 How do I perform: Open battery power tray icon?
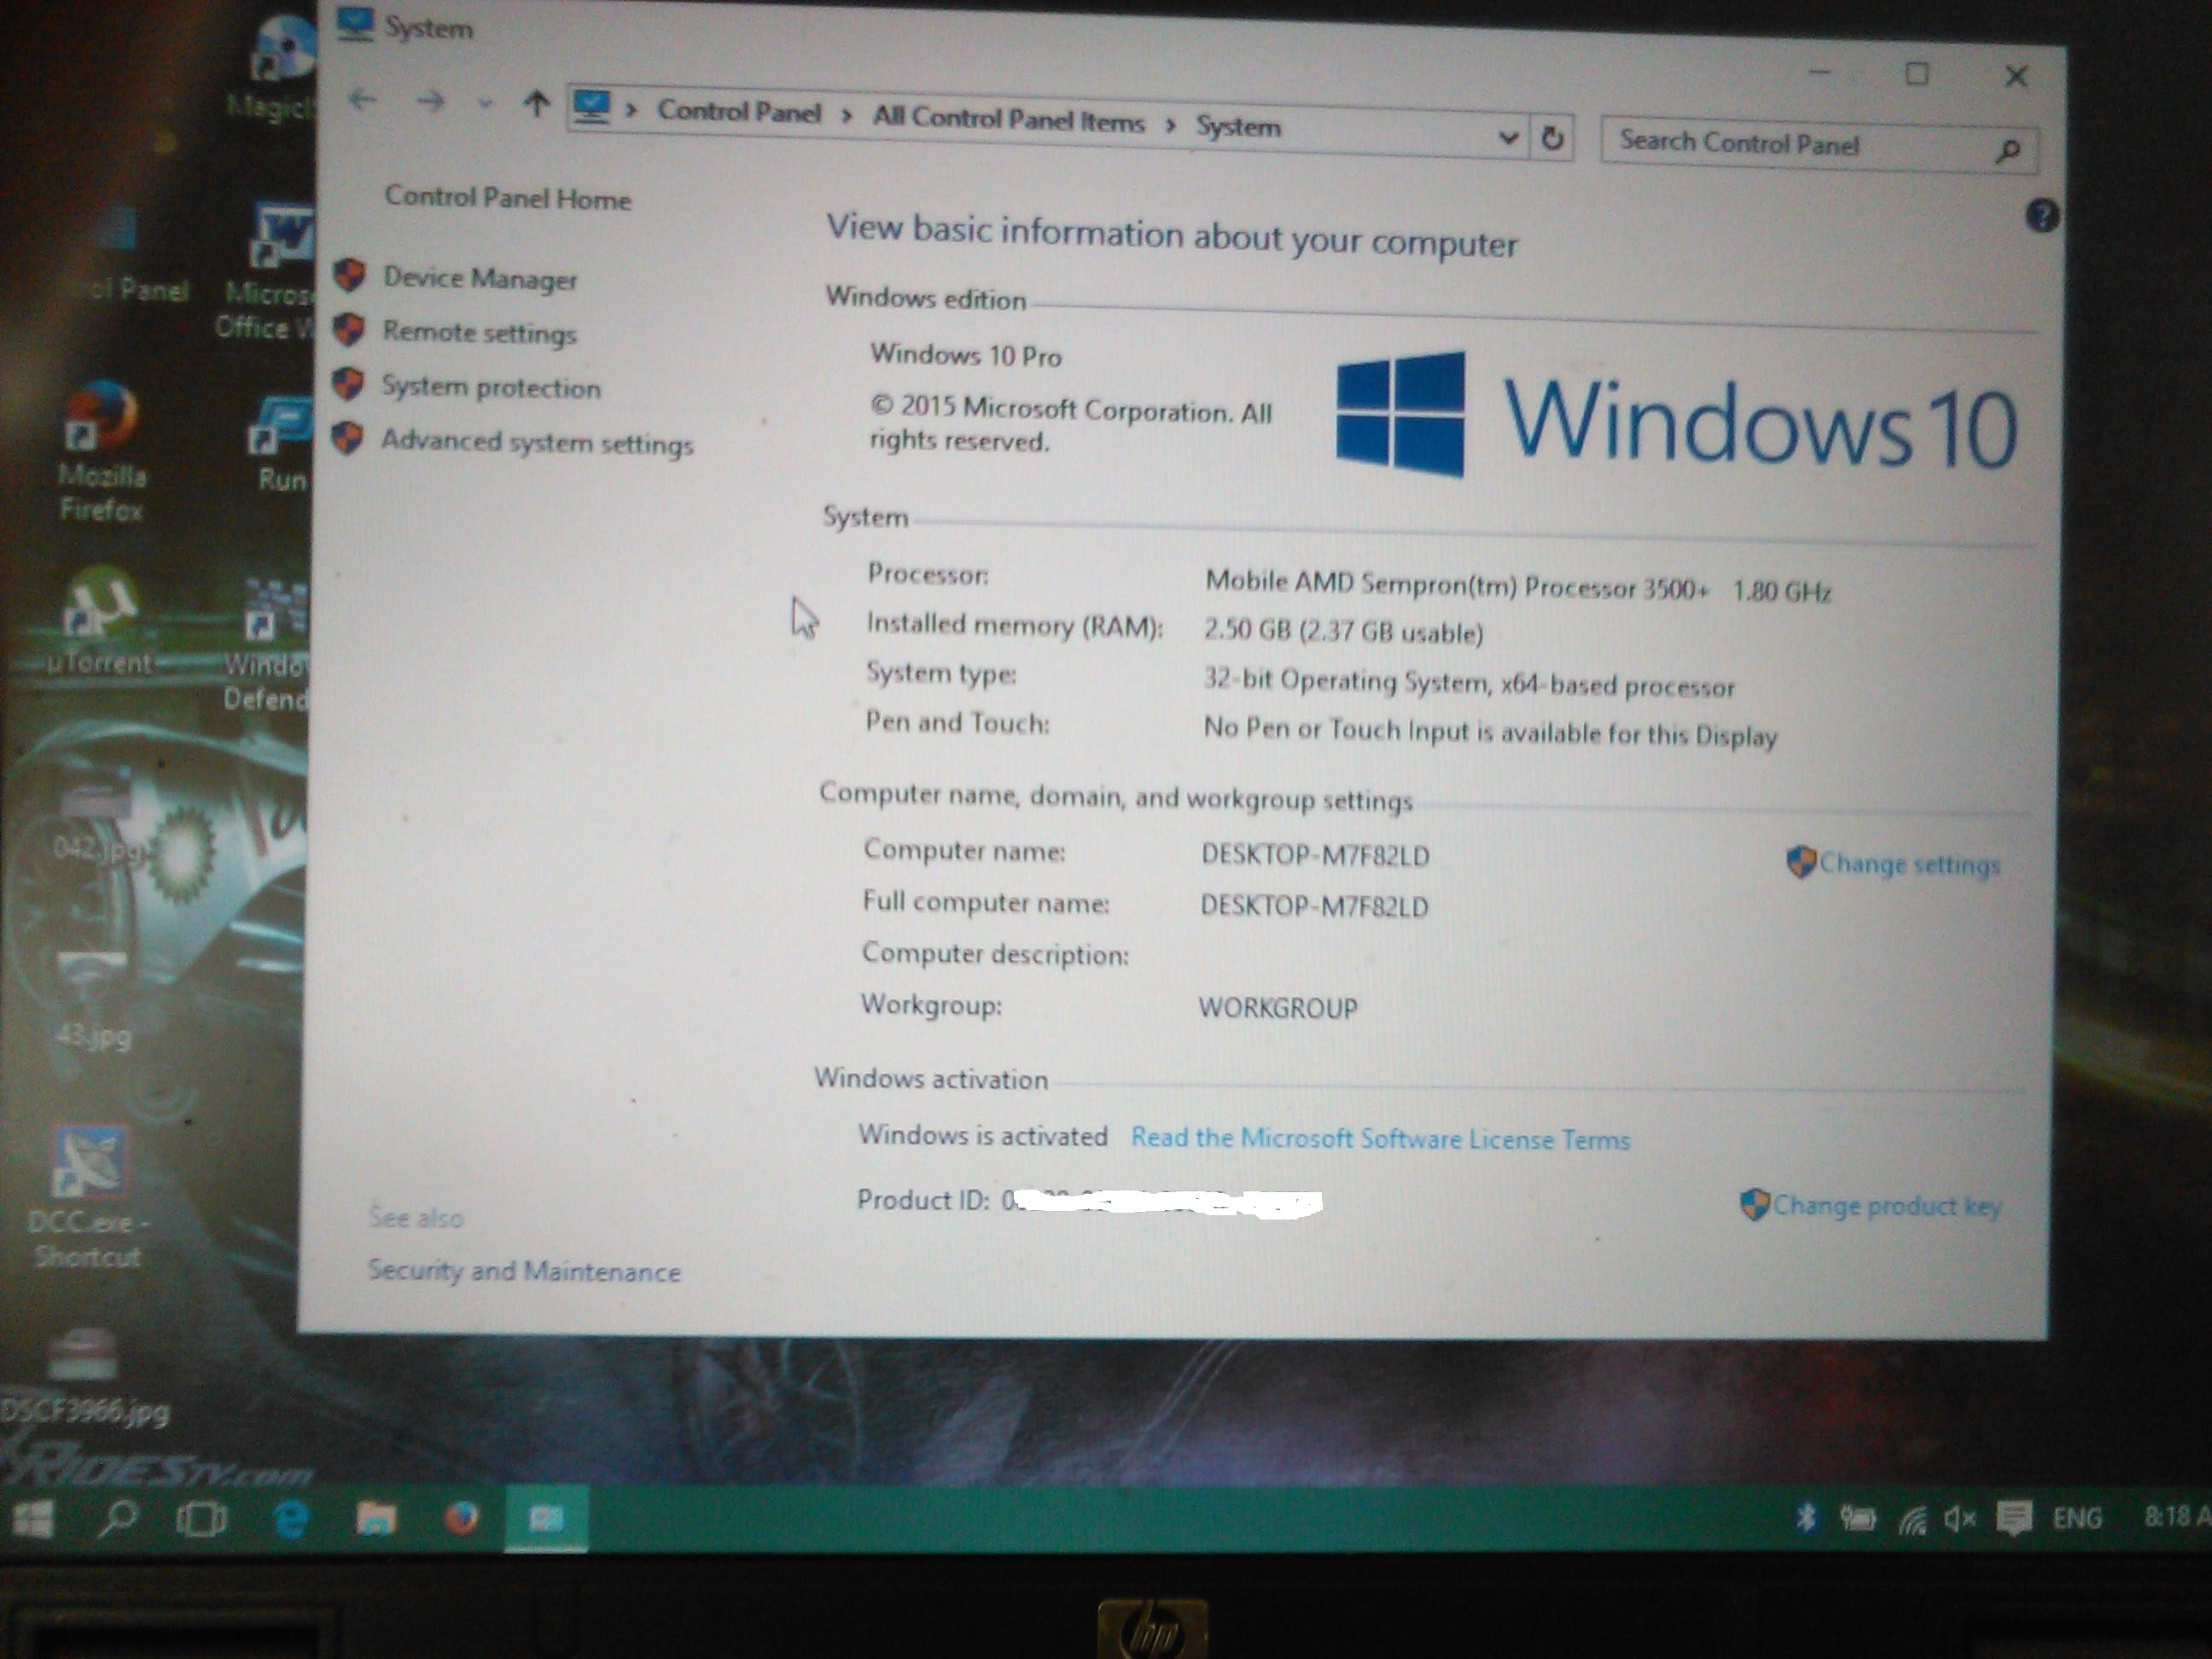1858,1519
